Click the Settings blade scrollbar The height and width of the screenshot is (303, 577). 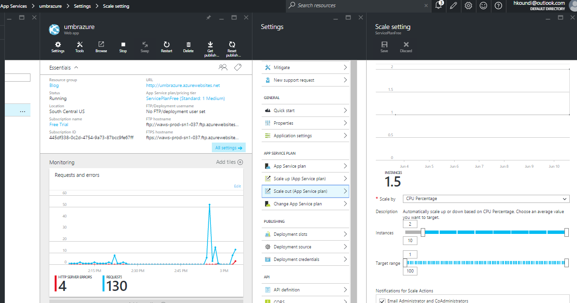click(x=354, y=182)
